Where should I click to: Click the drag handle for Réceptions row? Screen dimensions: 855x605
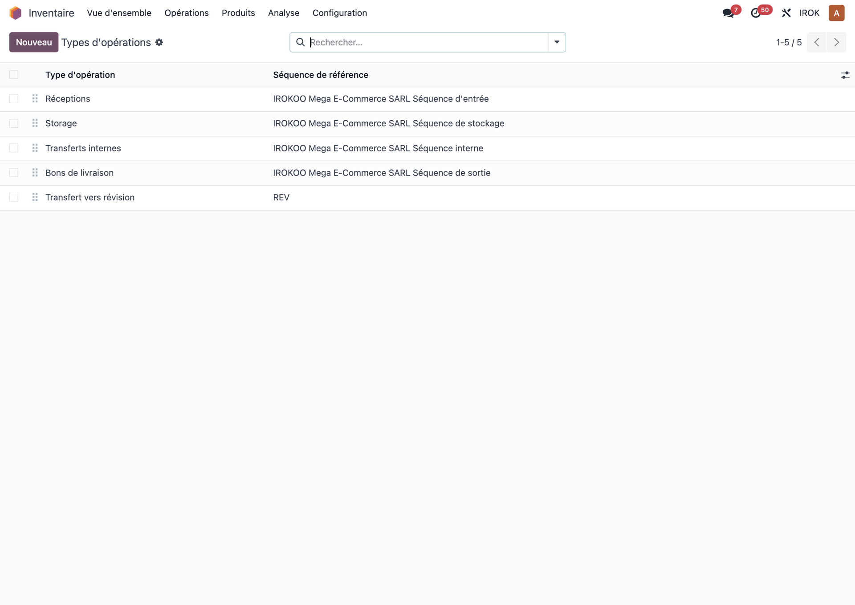tap(35, 98)
